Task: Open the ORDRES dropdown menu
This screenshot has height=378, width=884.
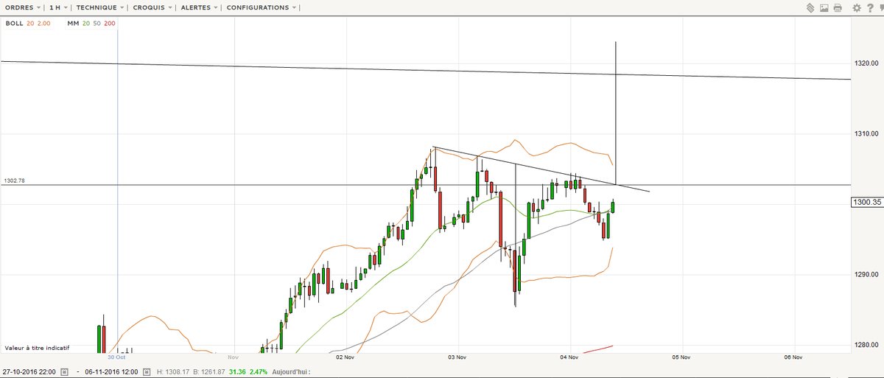Action: click(x=23, y=7)
